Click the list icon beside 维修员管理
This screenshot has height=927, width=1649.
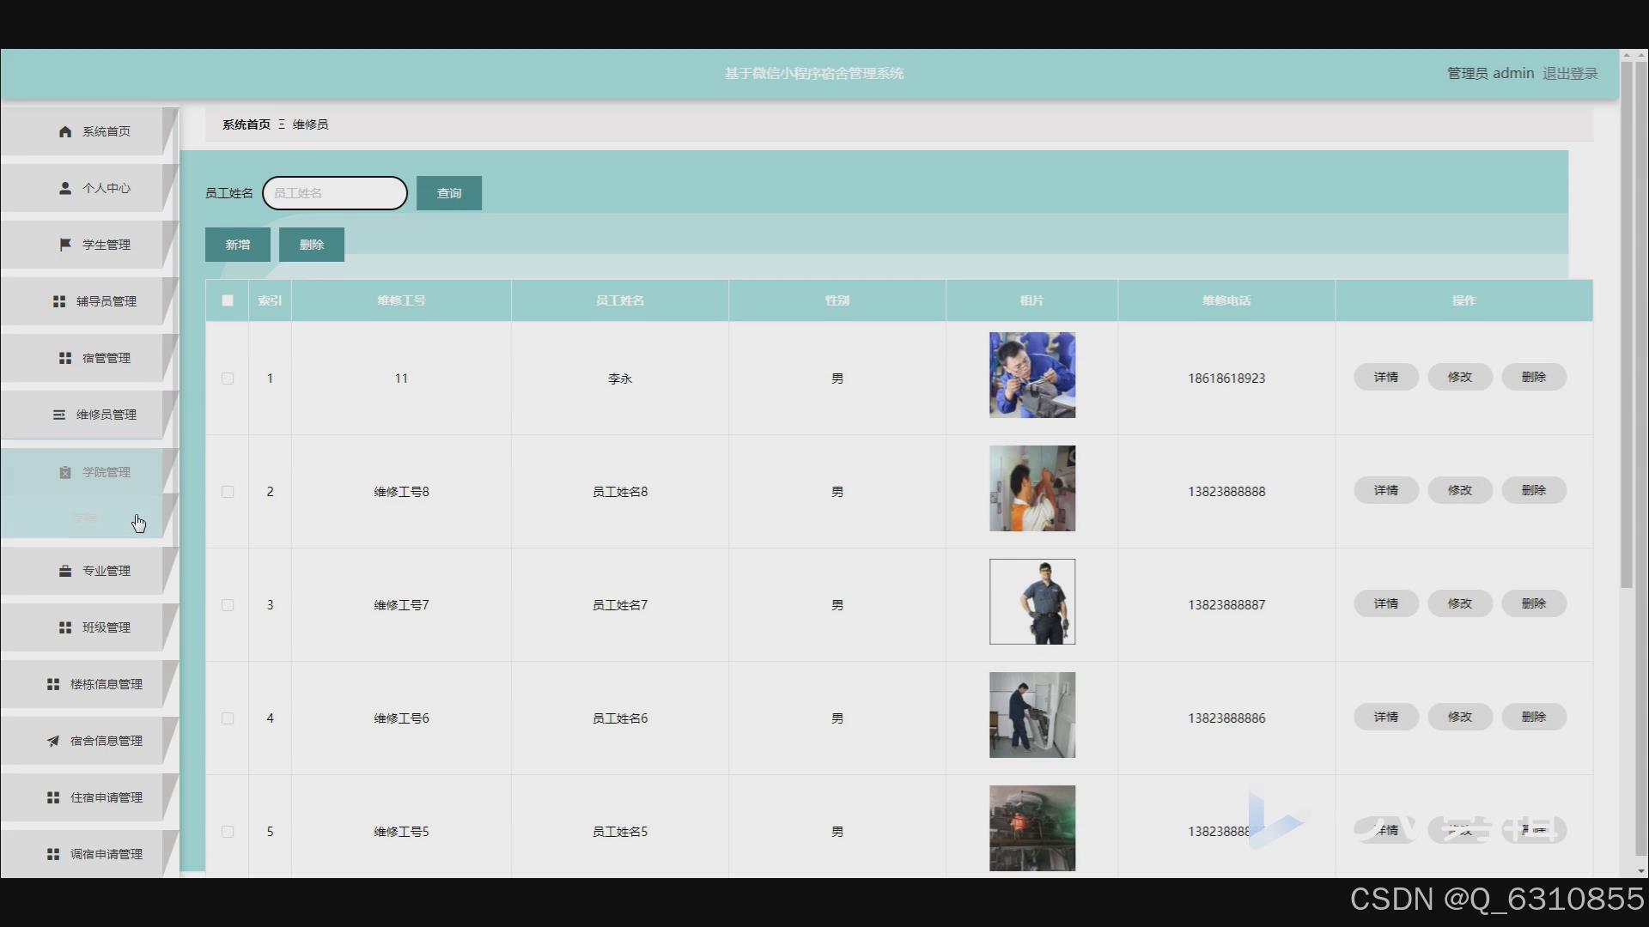pyautogui.click(x=59, y=415)
